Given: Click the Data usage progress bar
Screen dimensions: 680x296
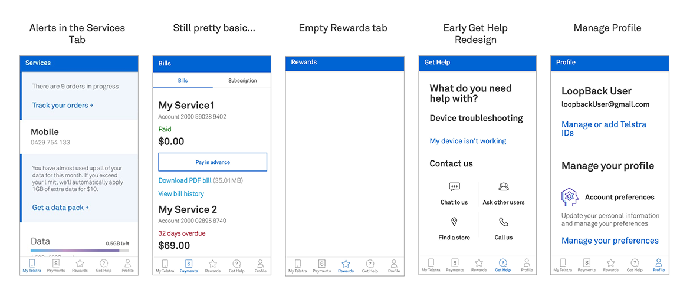Looking at the screenshot, I should 80,251.
